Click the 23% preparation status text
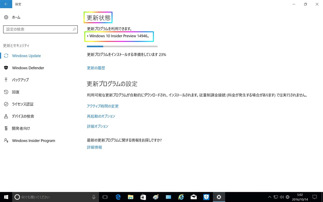323x202 pixels. (x=126, y=55)
